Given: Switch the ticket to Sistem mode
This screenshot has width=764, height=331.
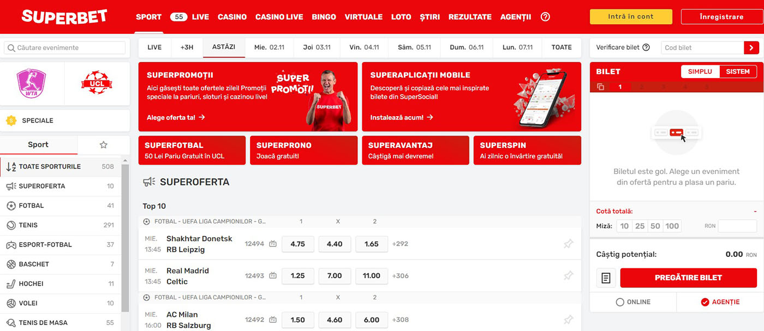Looking at the screenshot, I should (x=738, y=71).
